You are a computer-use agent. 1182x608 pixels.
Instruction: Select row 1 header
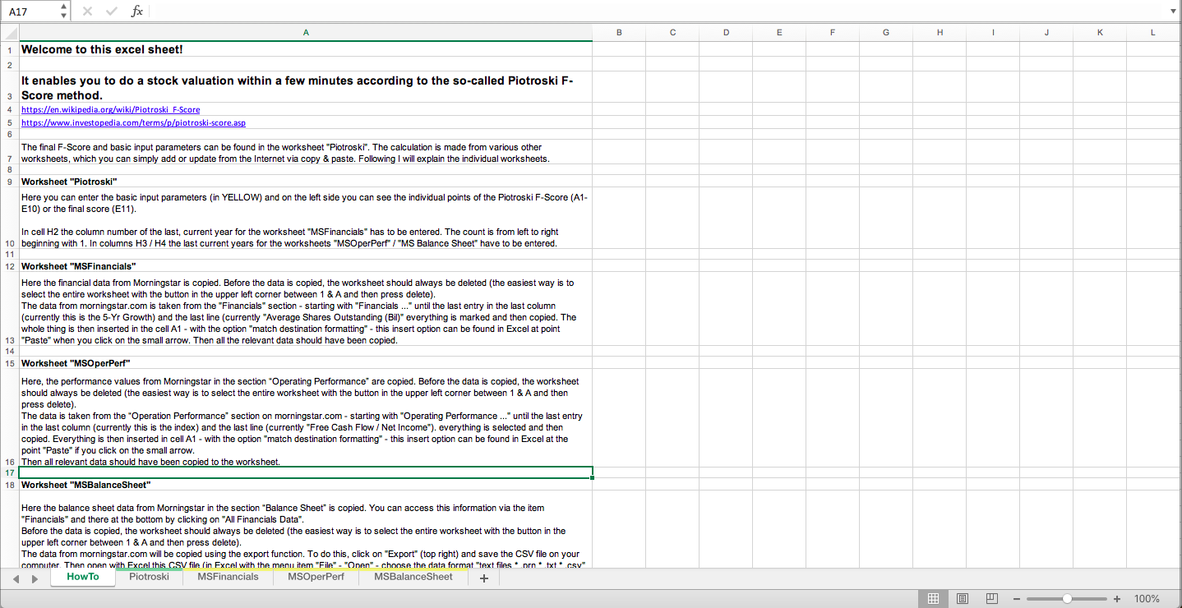pos(9,50)
